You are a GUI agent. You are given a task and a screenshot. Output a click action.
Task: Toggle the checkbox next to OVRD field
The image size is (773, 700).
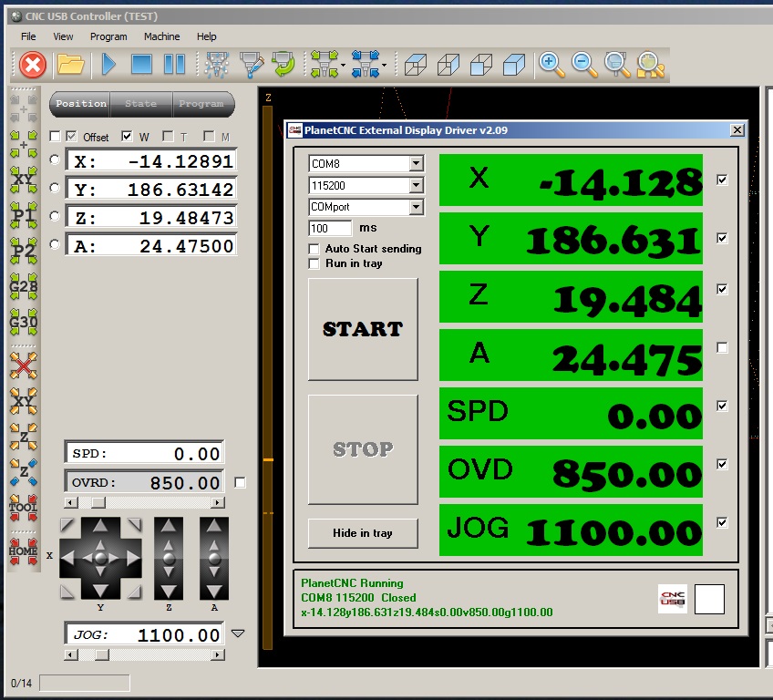coord(240,482)
